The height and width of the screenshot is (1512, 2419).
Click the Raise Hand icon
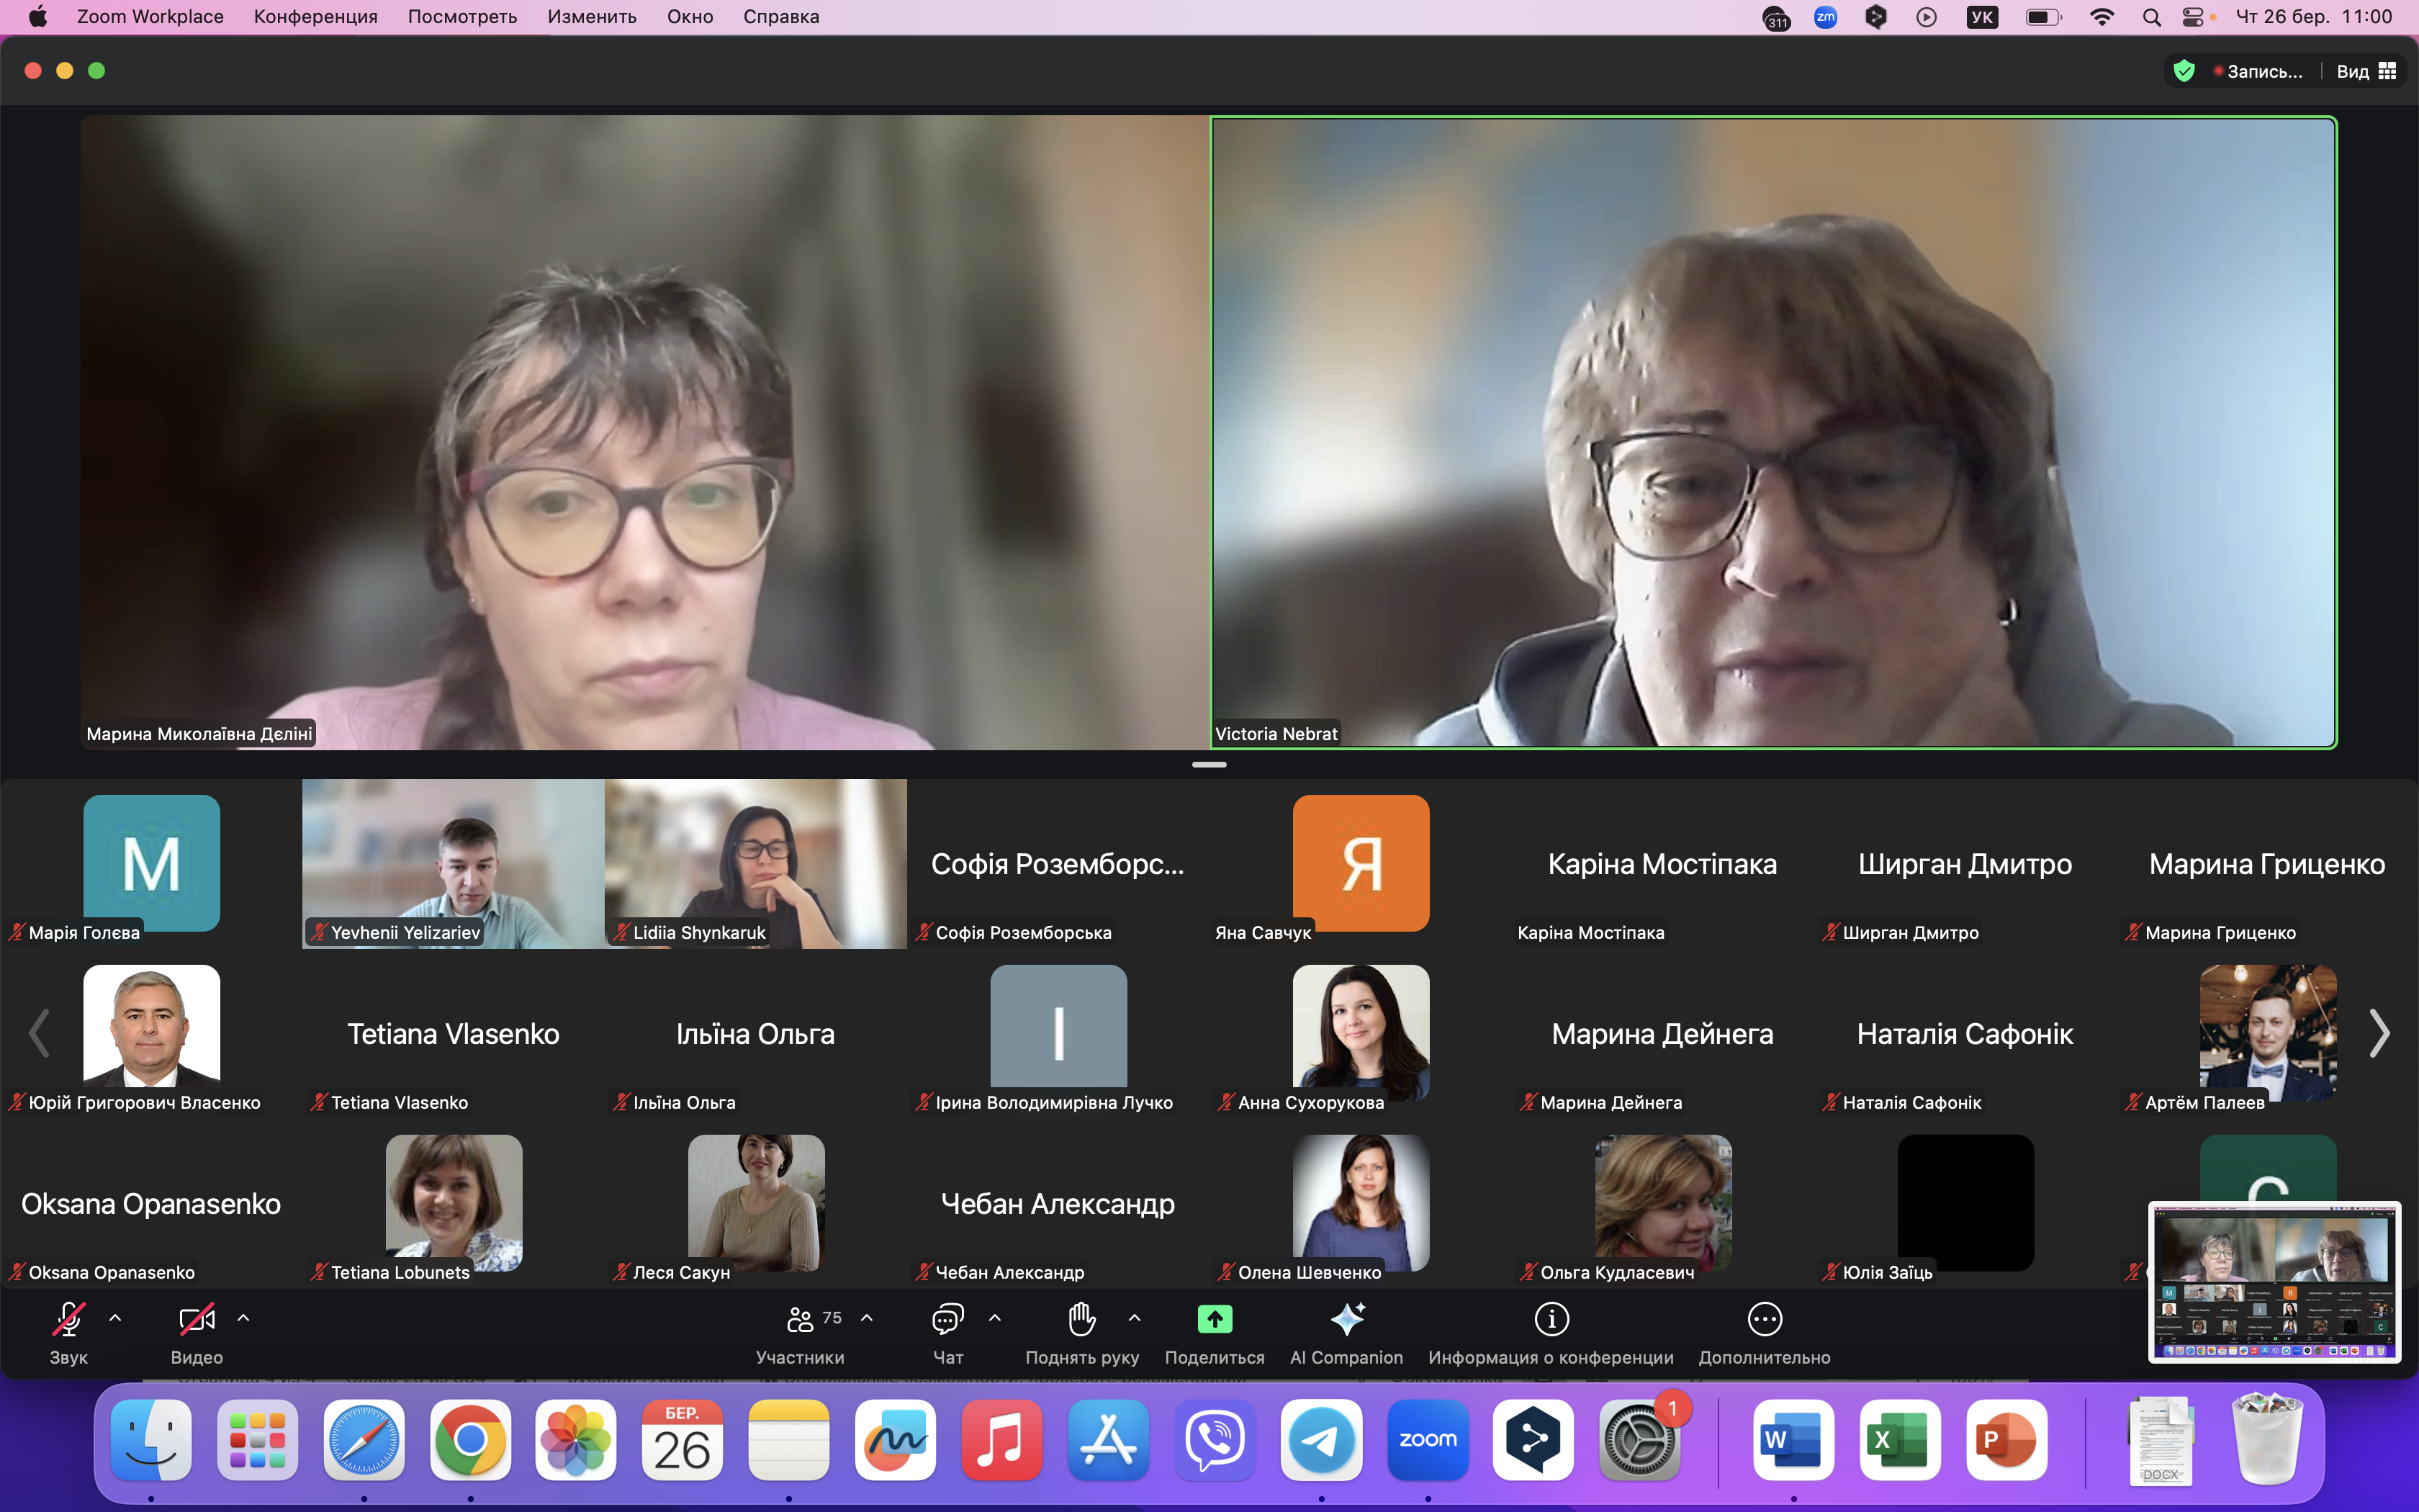tap(1081, 1319)
